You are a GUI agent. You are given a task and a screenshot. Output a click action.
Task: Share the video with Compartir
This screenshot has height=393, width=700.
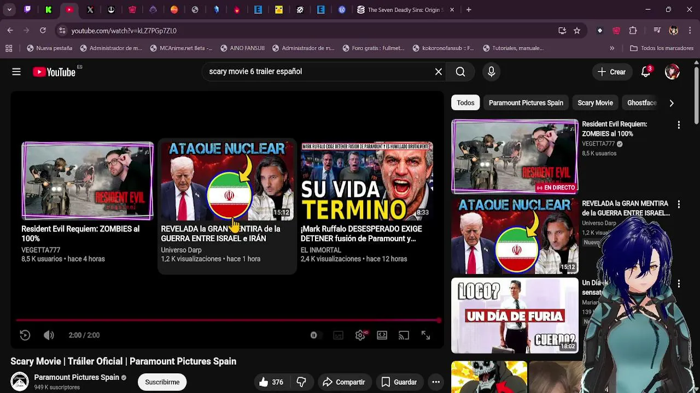click(343, 382)
